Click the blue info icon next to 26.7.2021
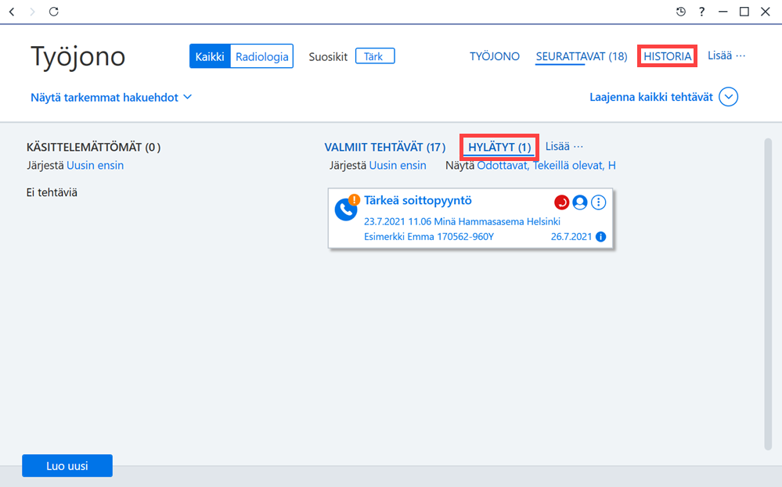This screenshot has height=487, width=782. pos(601,237)
